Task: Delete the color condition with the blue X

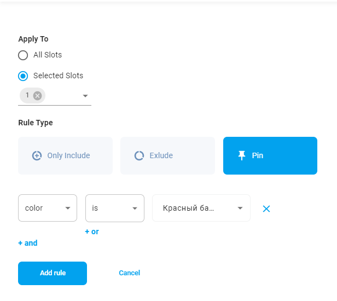Action: pyautogui.click(x=266, y=209)
